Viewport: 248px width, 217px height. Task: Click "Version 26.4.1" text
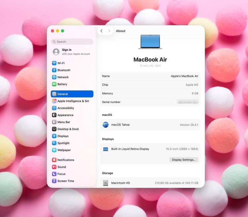(x=189, y=125)
